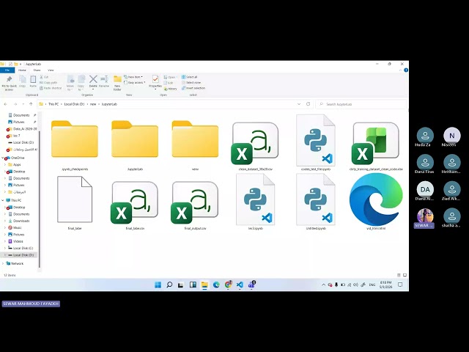Open Microsoft Edge from taskbar
Viewport: 469px width, 352px height.
(216, 285)
